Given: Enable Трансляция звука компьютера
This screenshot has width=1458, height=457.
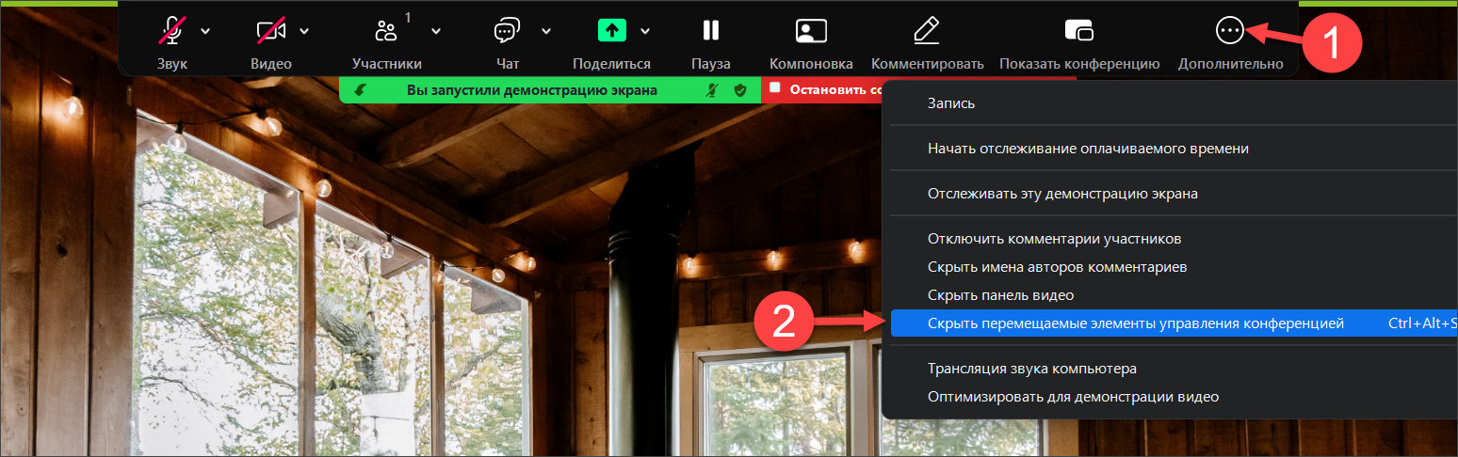Looking at the screenshot, I should point(1031,369).
